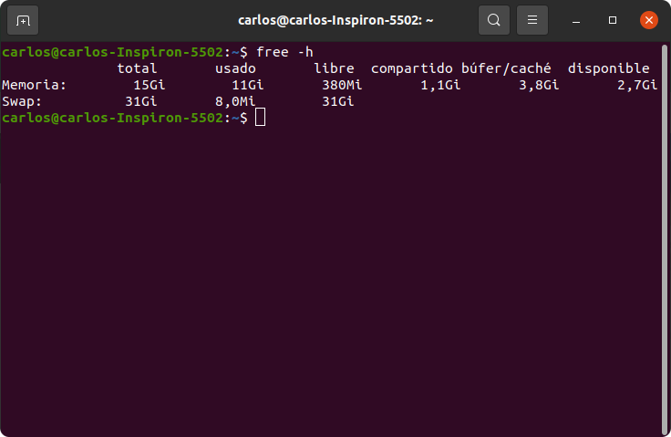
Task: Click the 'disponible' column header
Action: coord(608,68)
